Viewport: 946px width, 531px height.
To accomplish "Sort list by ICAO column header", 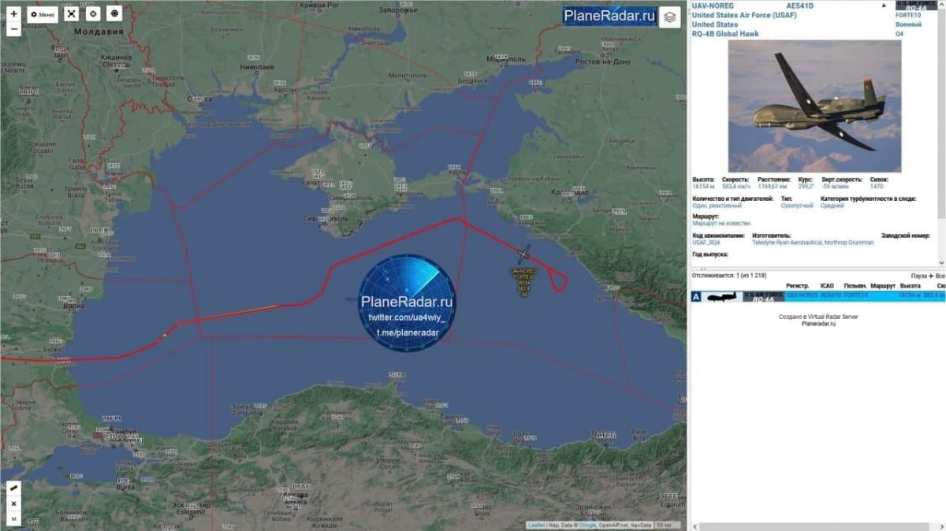I will click(827, 285).
